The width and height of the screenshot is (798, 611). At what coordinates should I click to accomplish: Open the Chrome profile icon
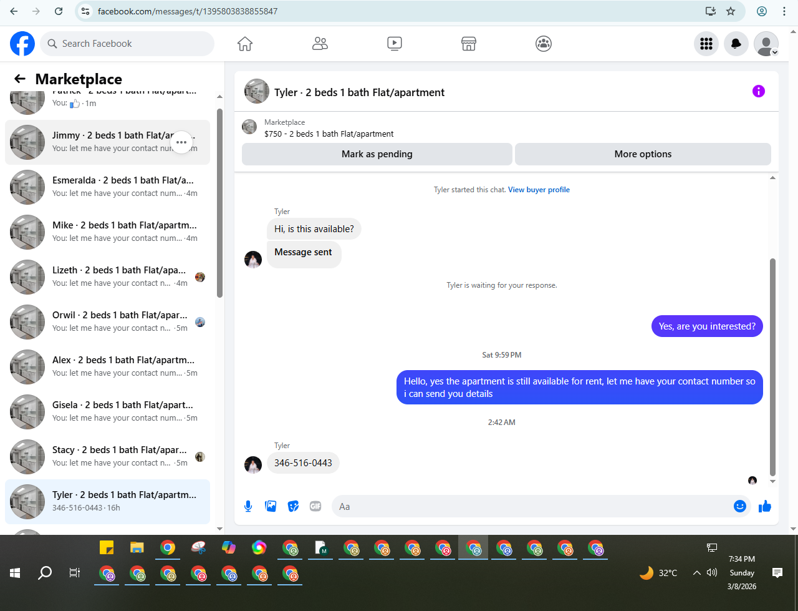coord(762,11)
